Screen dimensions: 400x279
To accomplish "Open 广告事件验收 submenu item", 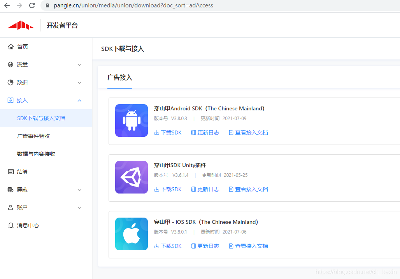I will coord(46,136).
